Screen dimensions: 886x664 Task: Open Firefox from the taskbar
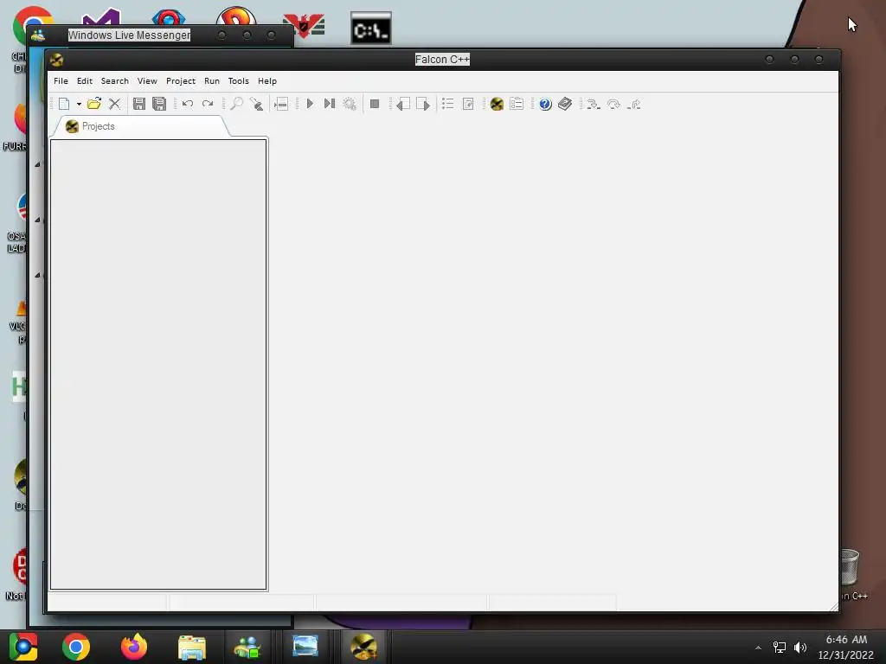coord(134,647)
